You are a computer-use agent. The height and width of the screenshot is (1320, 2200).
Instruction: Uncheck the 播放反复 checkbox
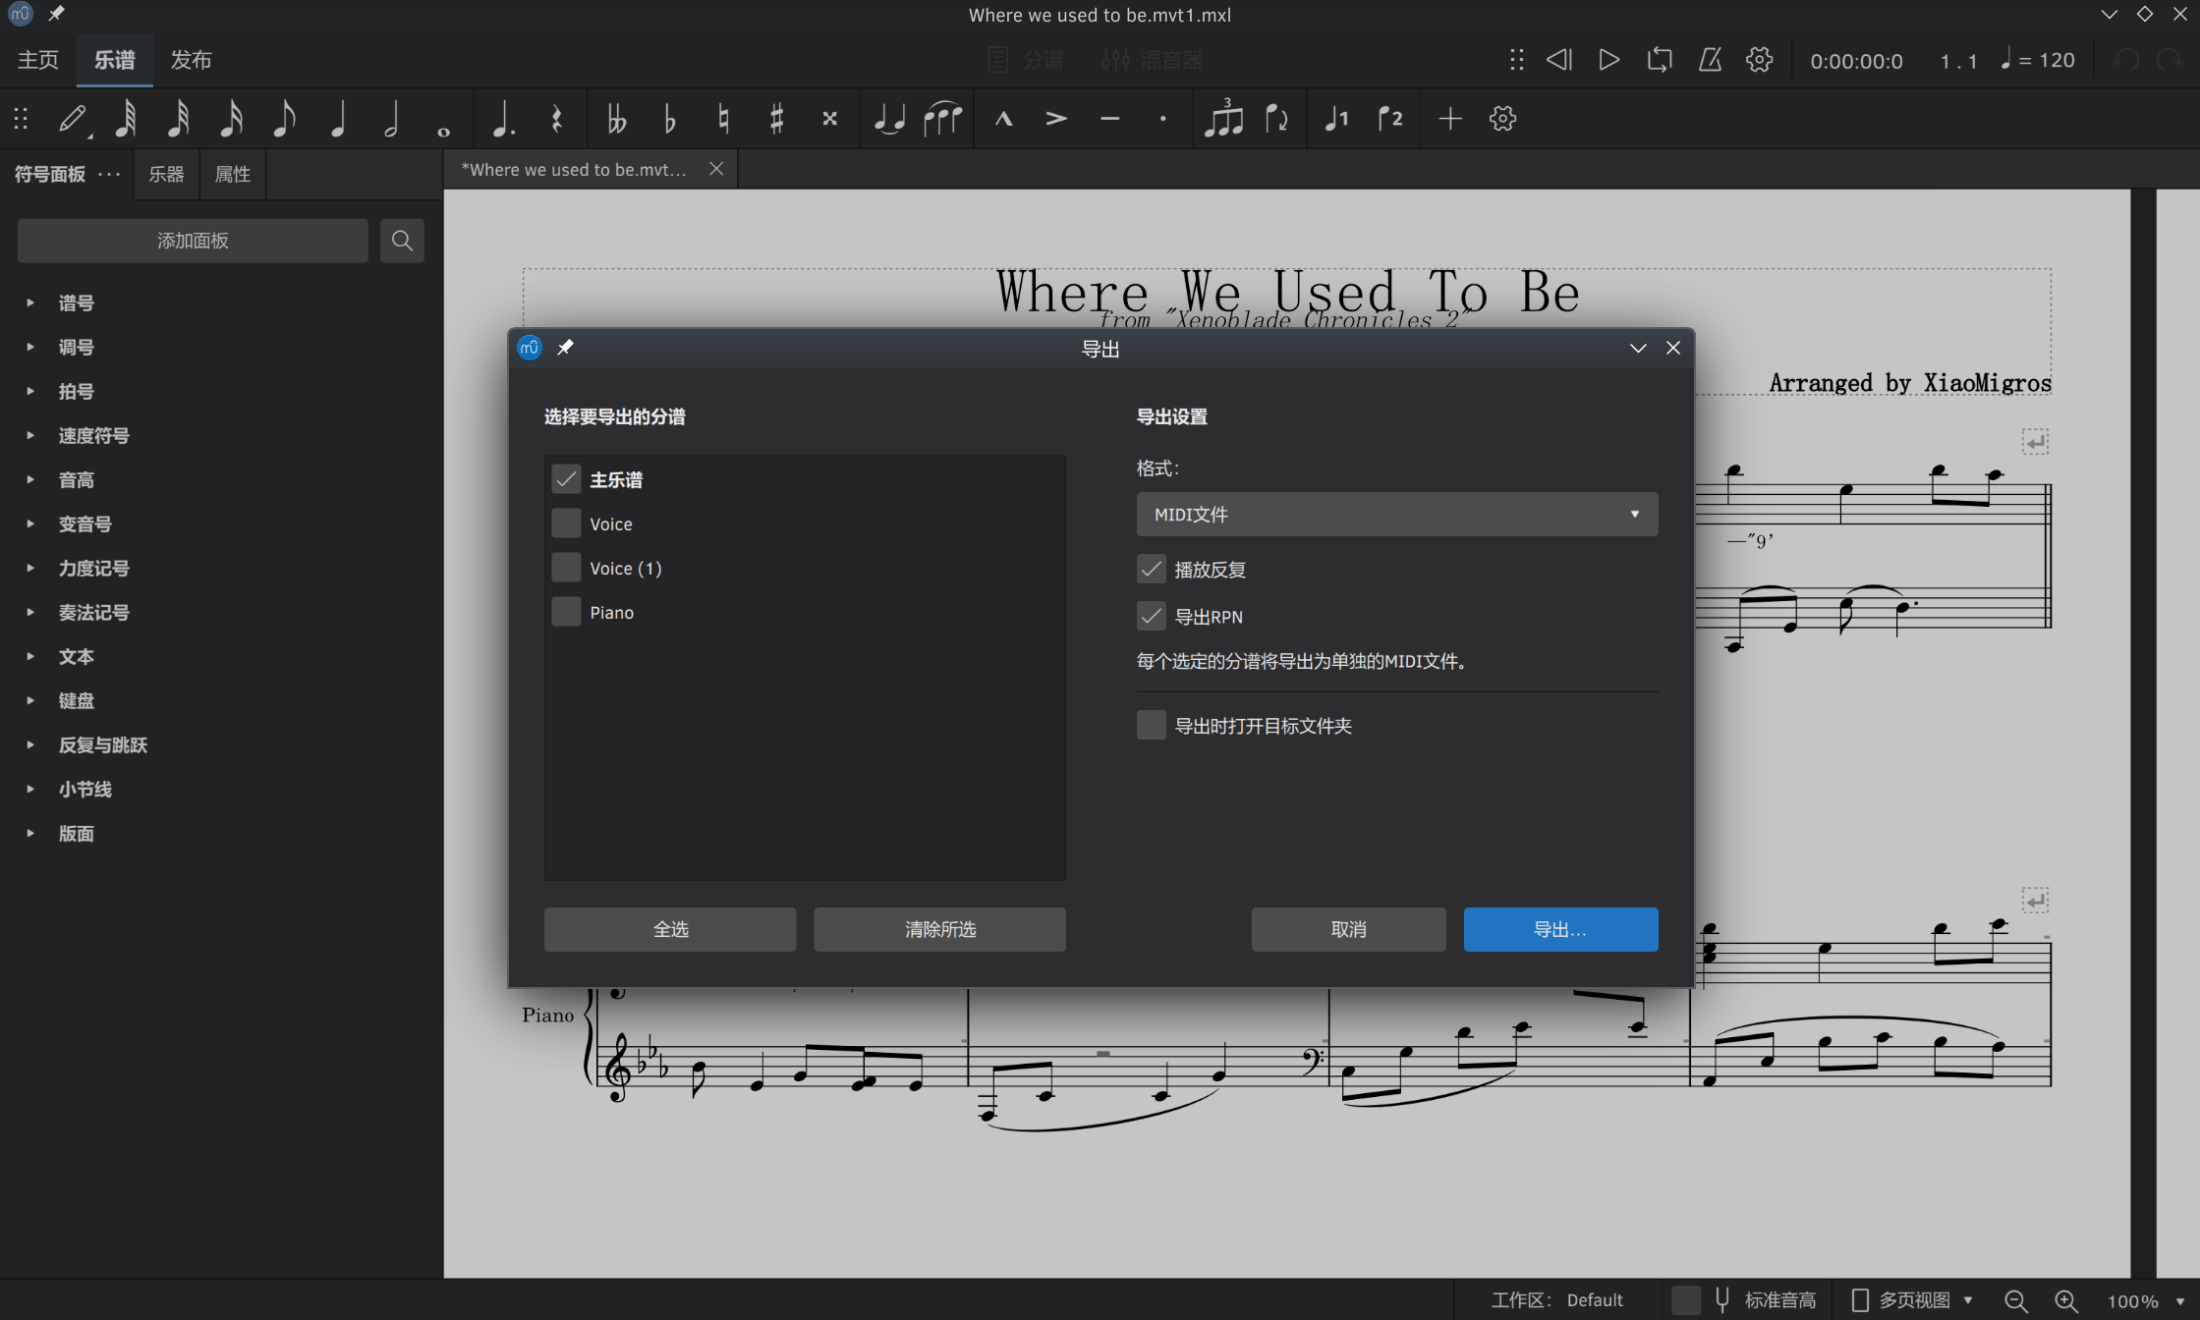[x=1151, y=570]
